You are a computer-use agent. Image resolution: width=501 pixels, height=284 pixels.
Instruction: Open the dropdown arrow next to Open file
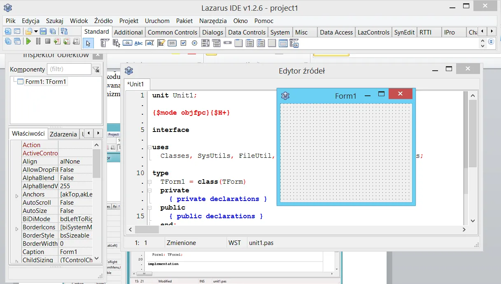[x=36, y=31]
